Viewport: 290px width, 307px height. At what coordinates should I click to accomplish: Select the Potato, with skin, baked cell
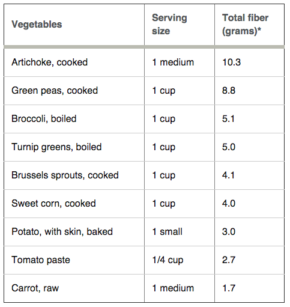pos(62,232)
